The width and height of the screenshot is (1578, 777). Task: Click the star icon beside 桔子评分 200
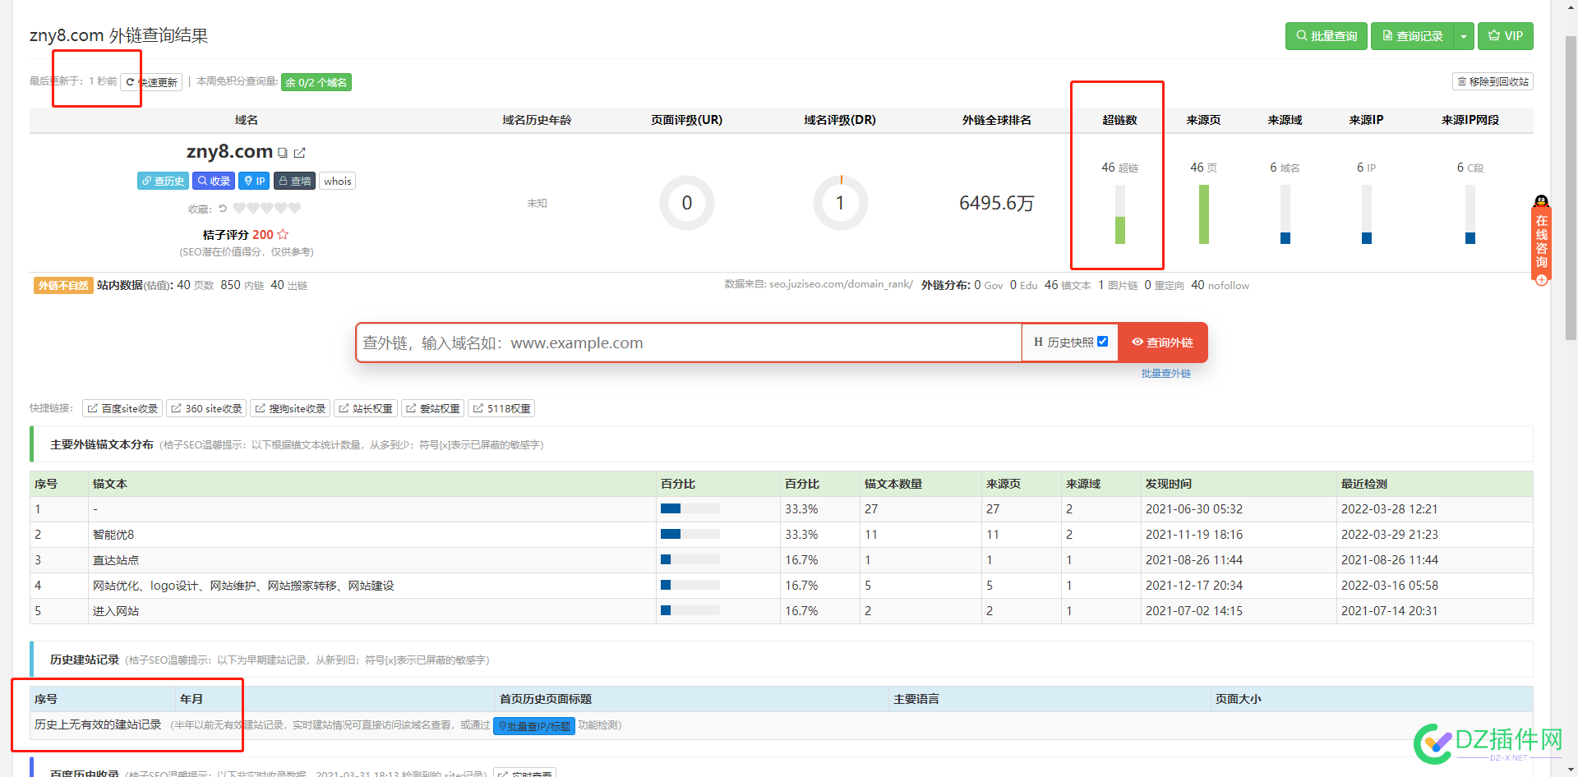coord(284,234)
